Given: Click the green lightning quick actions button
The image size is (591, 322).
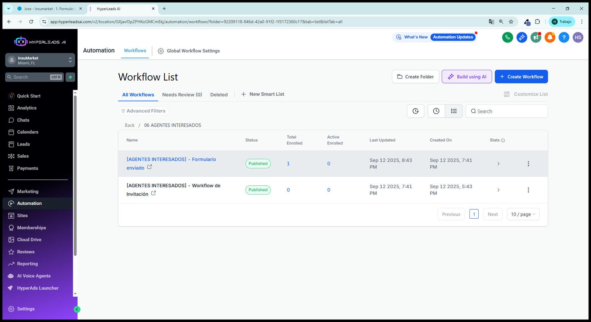Looking at the screenshot, I should [70, 77].
